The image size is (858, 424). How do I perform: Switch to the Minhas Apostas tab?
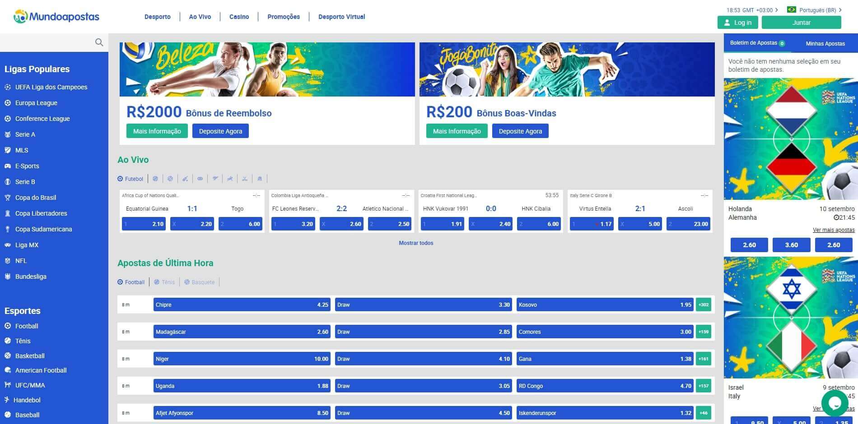point(825,43)
